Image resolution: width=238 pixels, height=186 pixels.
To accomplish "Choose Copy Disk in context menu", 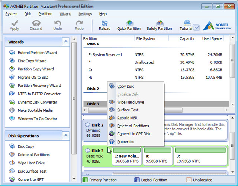I will point(135,86).
